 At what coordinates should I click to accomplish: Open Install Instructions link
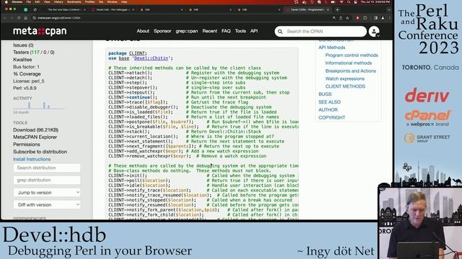pos(32,159)
